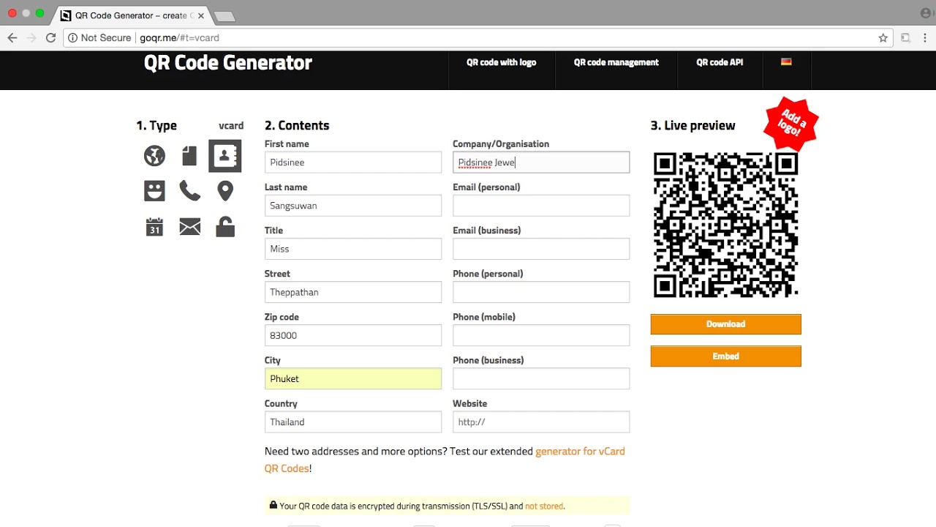Click the Not Secure info icon
936x527 pixels.
click(x=72, y=38)
